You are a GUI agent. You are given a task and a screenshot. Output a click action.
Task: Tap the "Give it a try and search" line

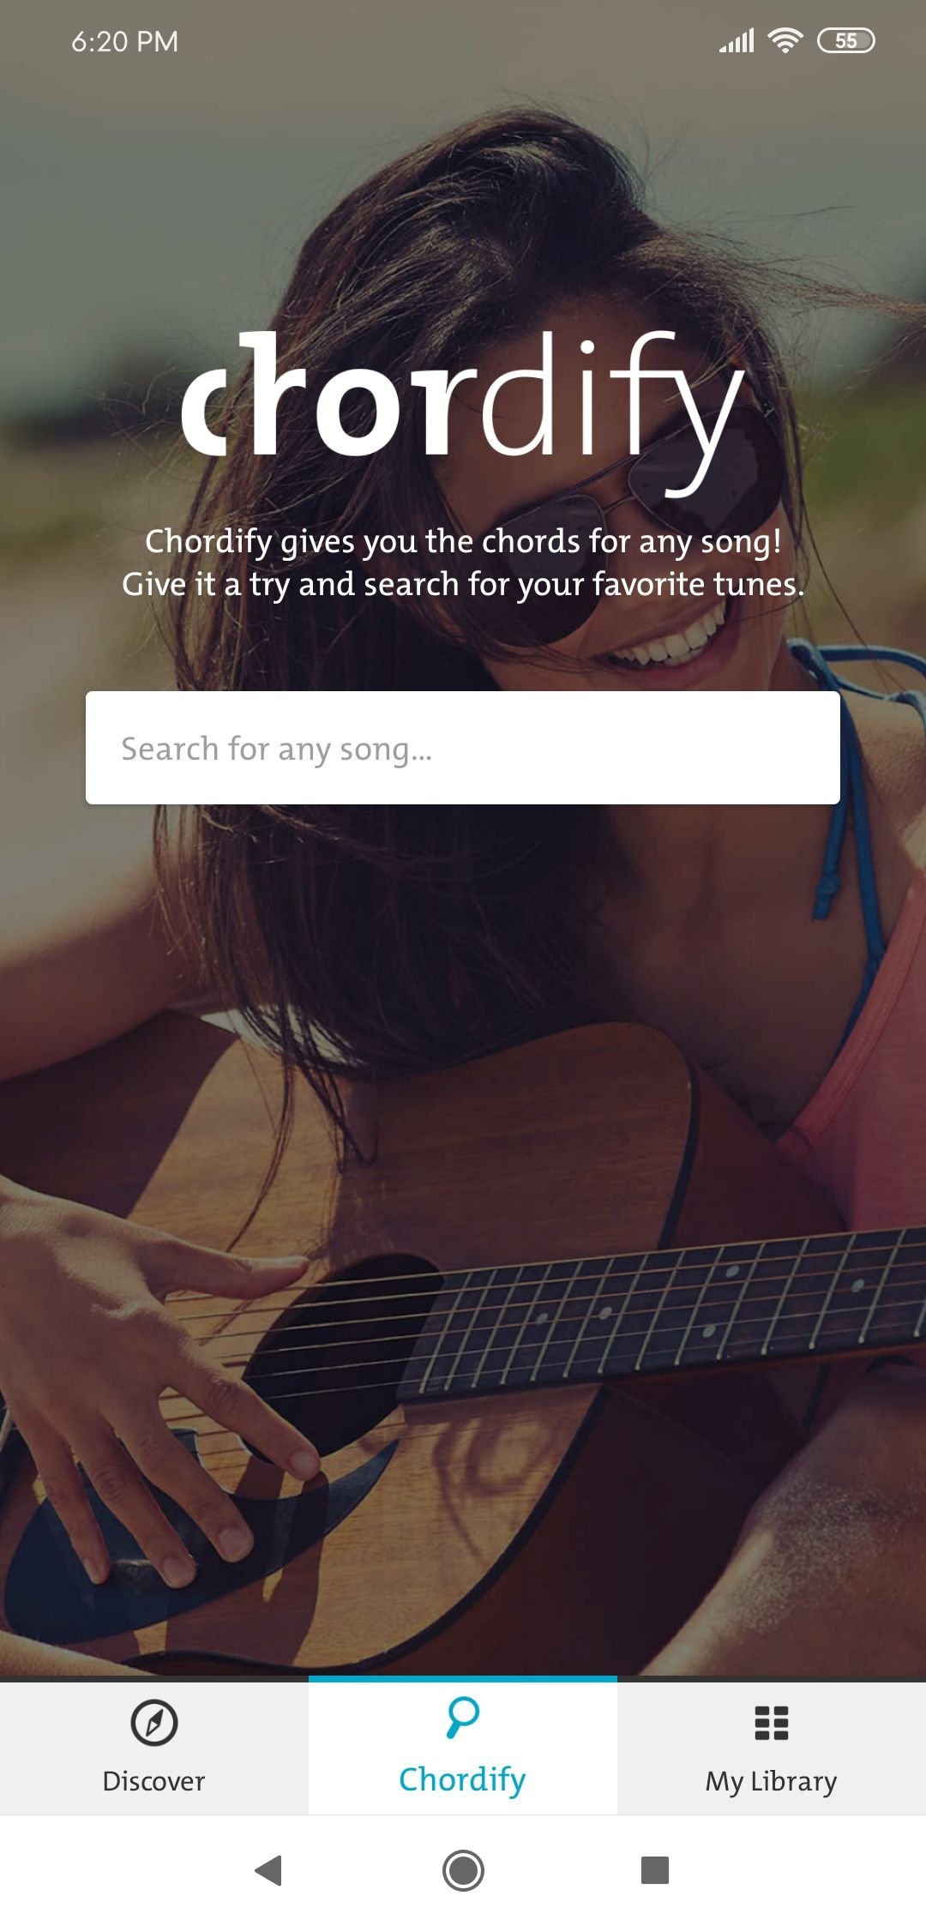[x=463, y=585]
